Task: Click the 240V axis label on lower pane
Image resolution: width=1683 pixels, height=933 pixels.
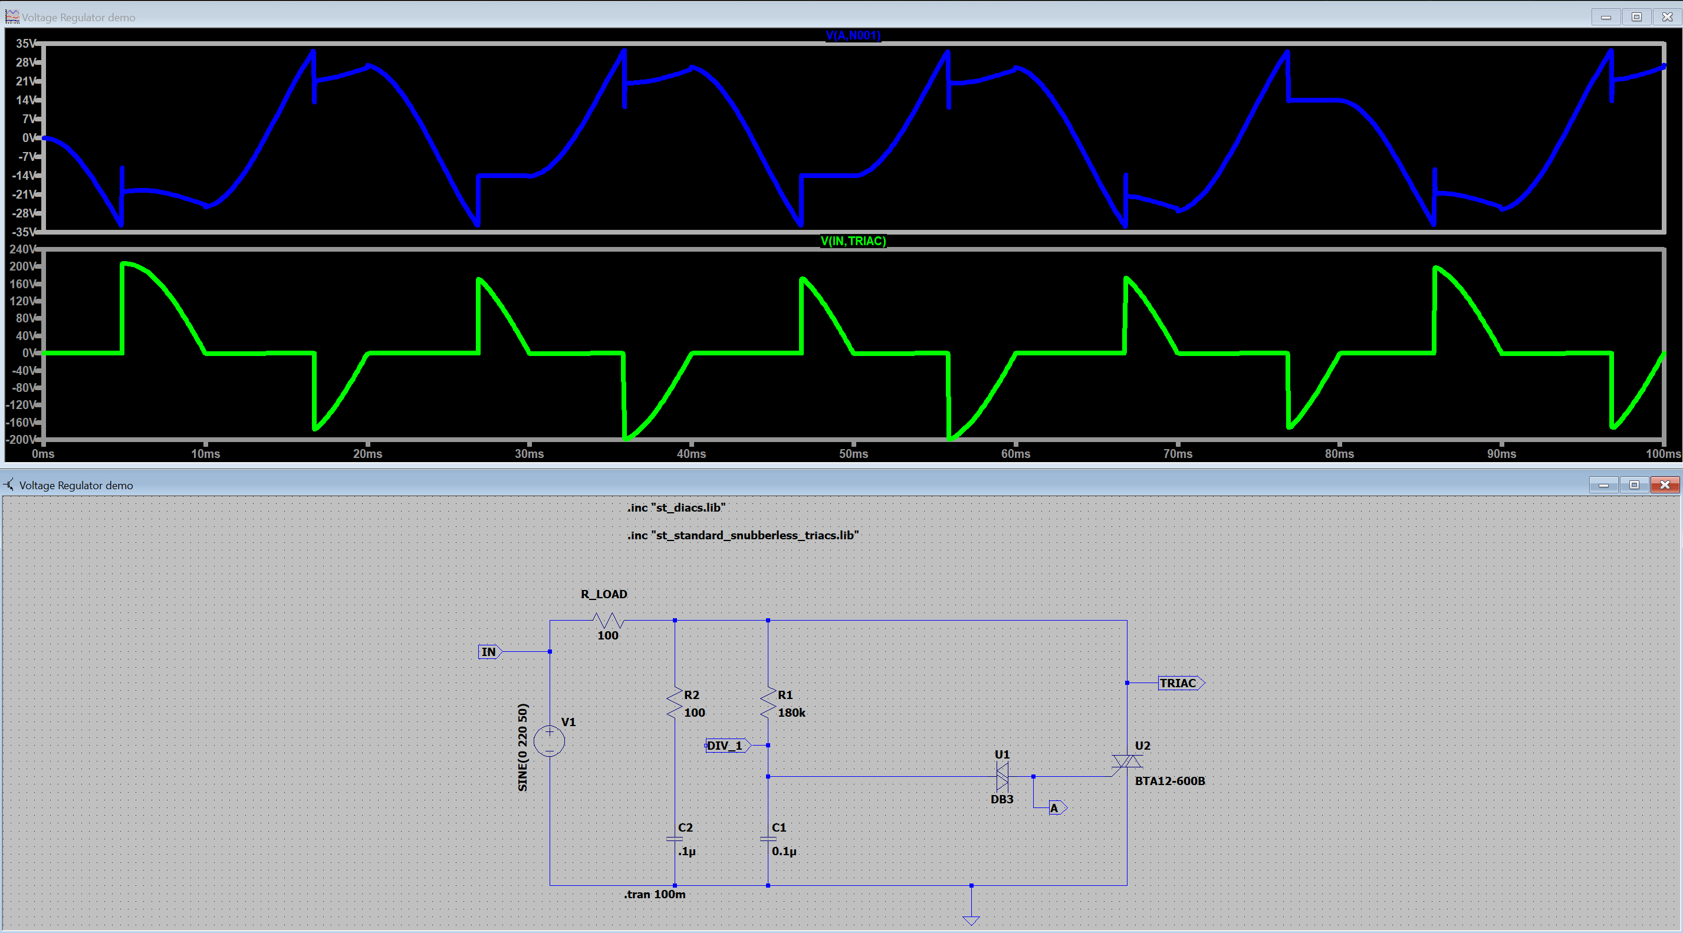Action: (23, 249)
